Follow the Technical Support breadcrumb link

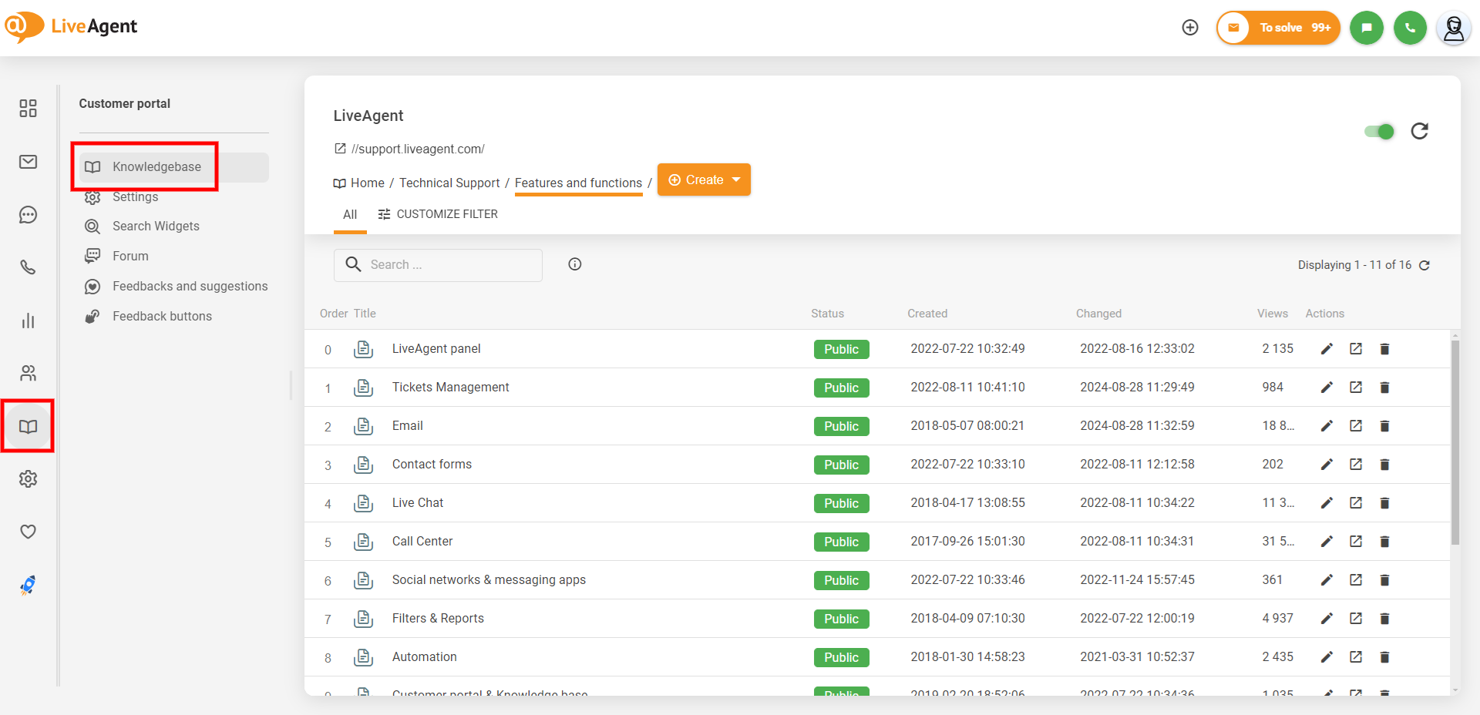449,183
